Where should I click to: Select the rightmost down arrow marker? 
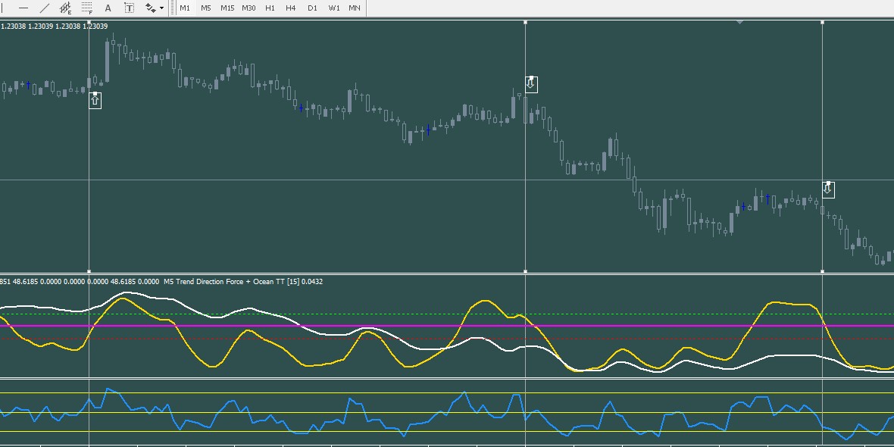coord(828,189)
